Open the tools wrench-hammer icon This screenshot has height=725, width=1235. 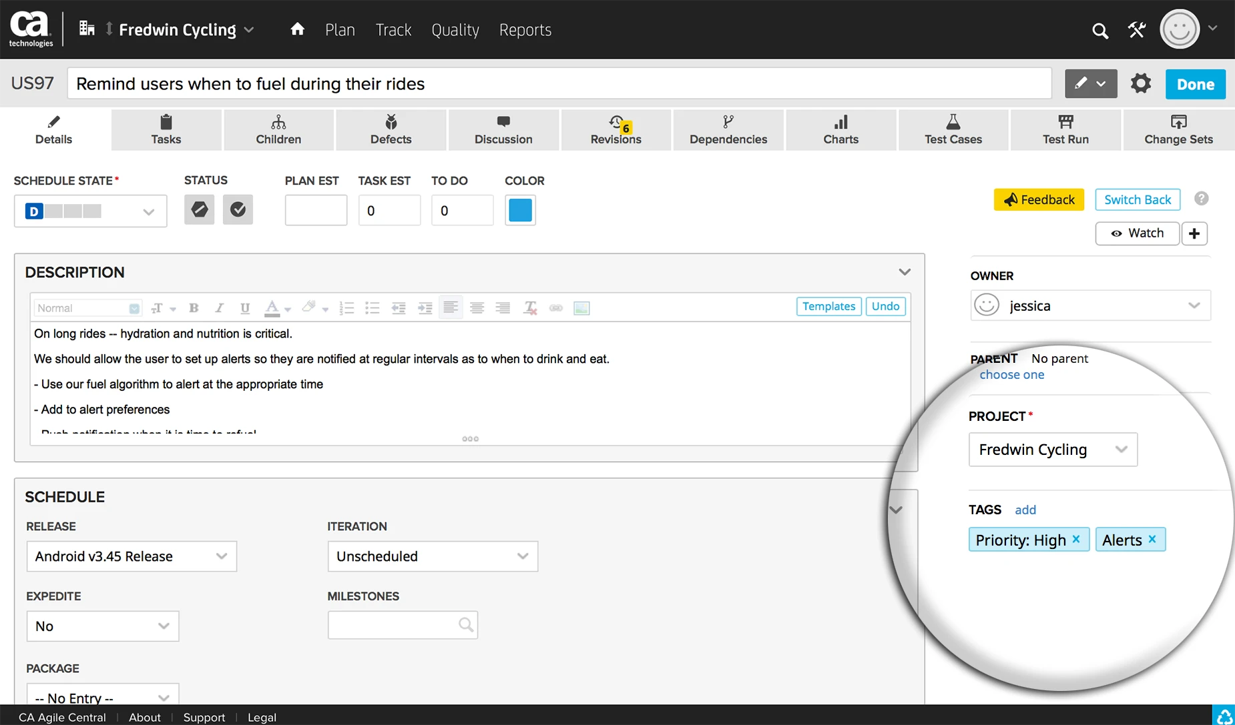click(1137, 30)
